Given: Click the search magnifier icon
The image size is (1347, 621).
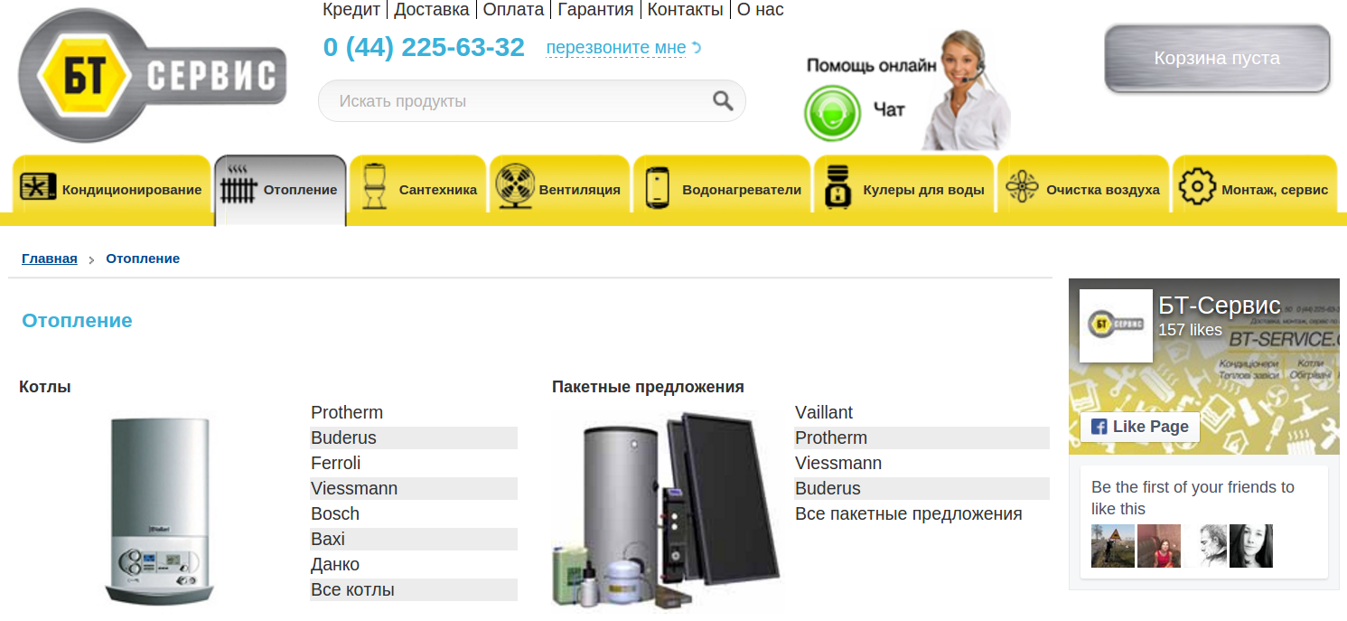Looking at the screenshot, I should pos(723,100).
